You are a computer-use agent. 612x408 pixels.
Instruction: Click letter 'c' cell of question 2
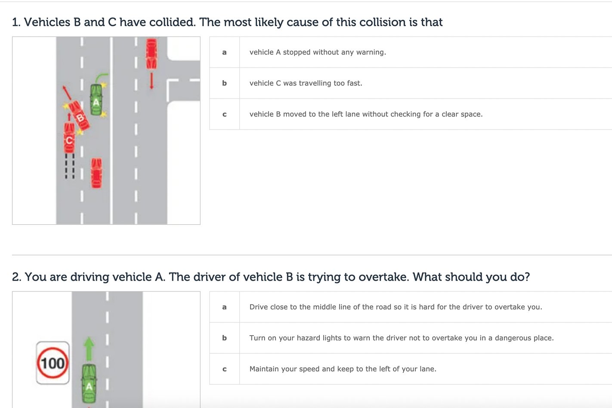coord(224,369)
